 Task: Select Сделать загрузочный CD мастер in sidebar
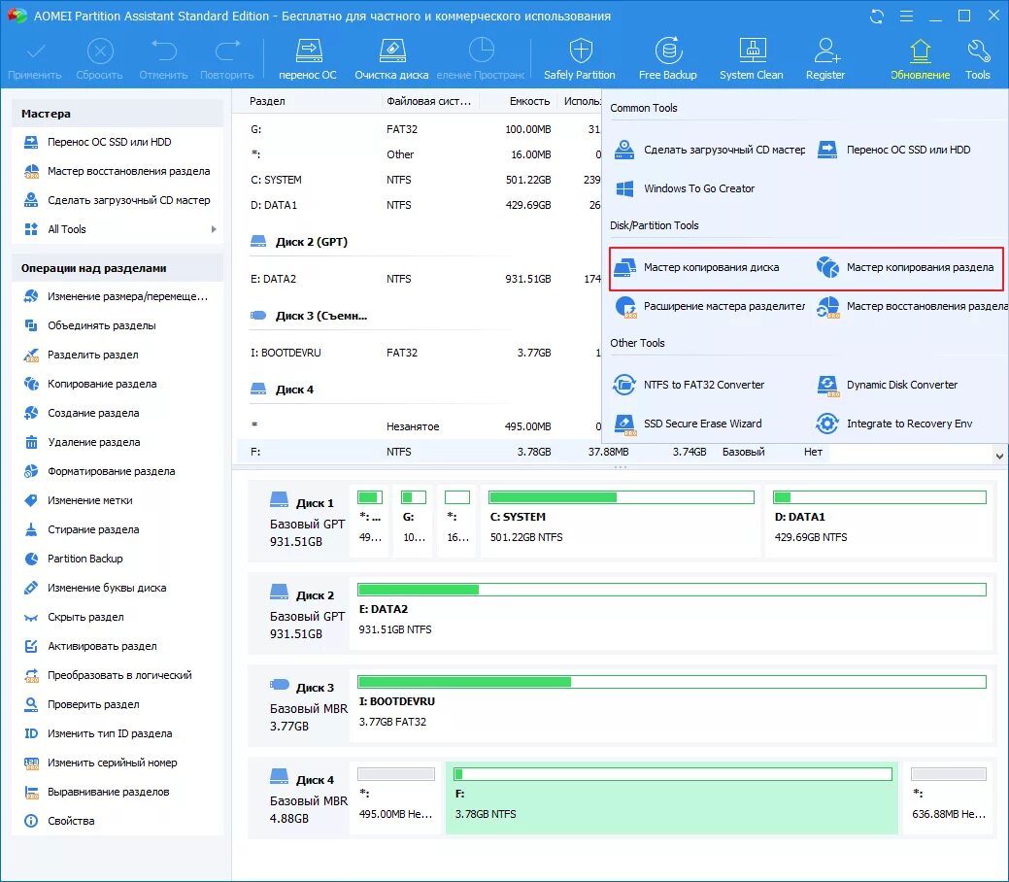click(118, 200)
